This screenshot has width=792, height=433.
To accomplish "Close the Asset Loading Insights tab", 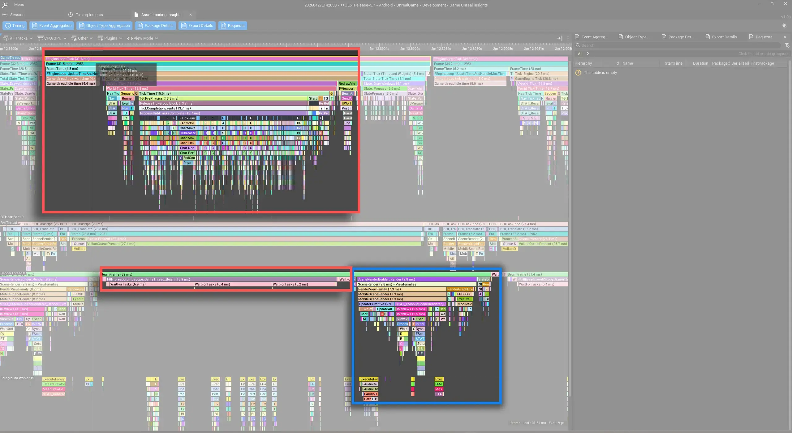I will pos(191,15).
